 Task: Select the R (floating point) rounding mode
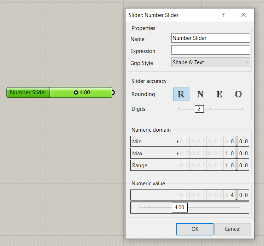coord(181,94)
